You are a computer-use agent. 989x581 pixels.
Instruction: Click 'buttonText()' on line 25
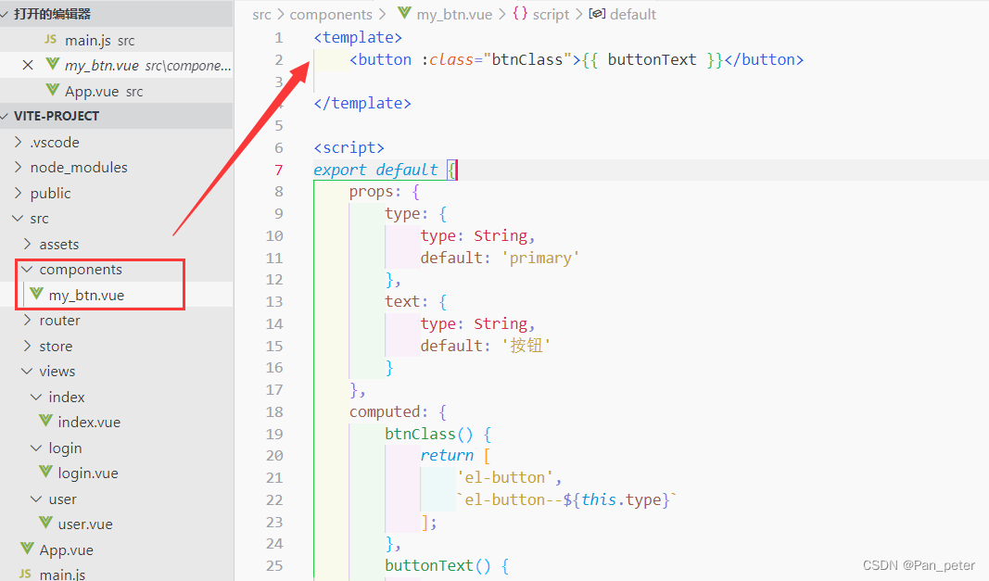click(437, 565)
